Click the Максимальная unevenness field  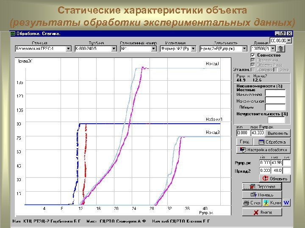pyautogui.click(x=275, y=100)
